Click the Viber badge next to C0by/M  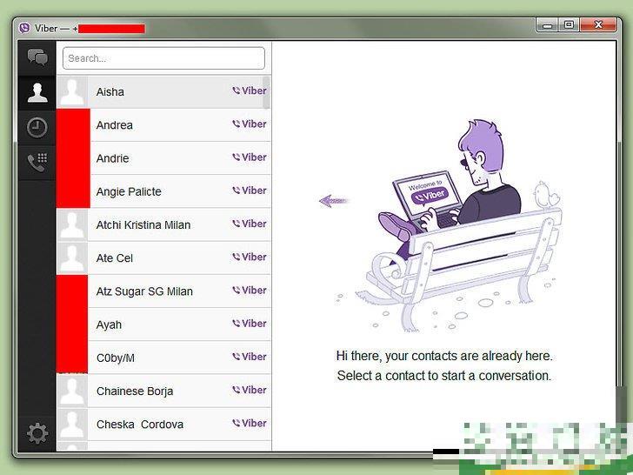click(x=250, y=357)
